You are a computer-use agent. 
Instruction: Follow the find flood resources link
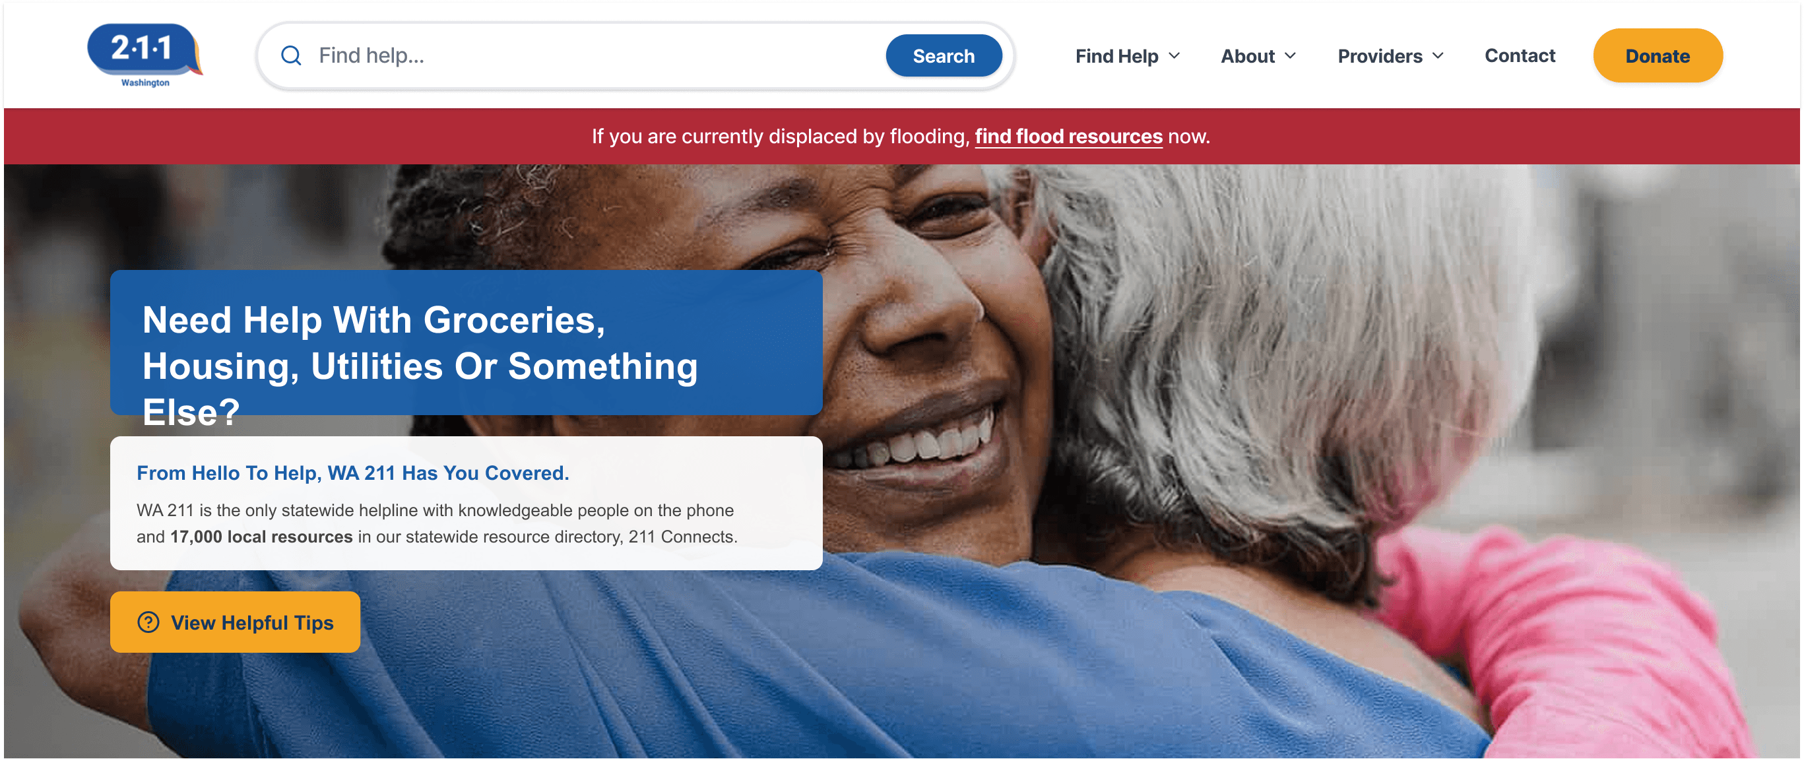(x=1068, y=136)
